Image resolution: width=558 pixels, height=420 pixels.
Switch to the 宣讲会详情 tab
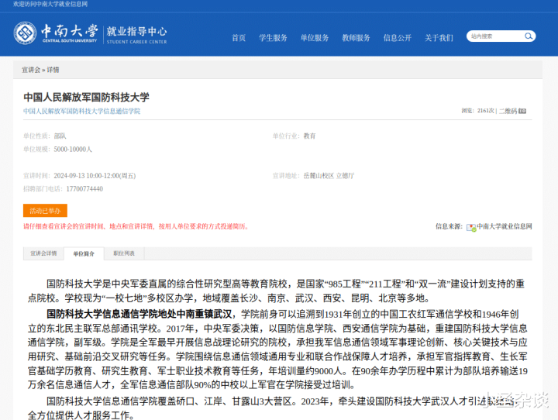(x=43, y=253)
